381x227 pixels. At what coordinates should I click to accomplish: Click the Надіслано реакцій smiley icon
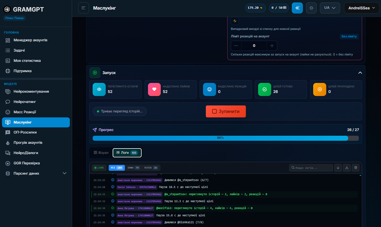click(210, 89)
